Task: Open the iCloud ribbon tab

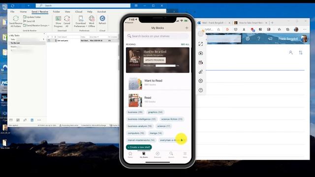Action: click(79, 12)
